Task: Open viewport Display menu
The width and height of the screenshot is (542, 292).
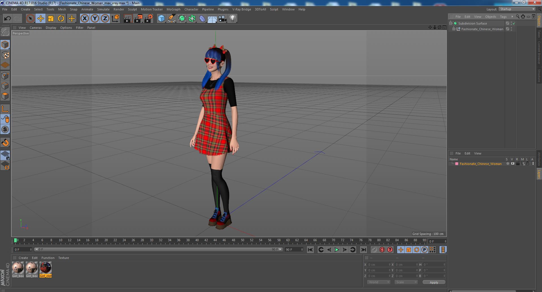Action: pyautogui.click(x=51, y=28)
